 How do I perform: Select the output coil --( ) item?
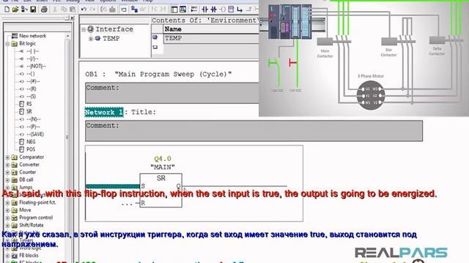[x=31, y=74]
